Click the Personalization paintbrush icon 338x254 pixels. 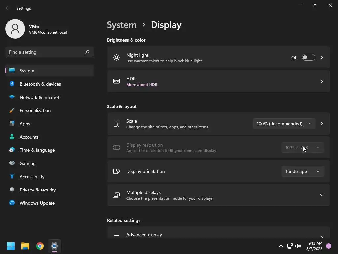click(x=12, y=110)
